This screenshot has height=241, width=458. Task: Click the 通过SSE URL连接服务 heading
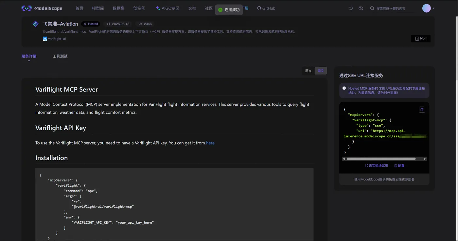(x=361, y=76)
